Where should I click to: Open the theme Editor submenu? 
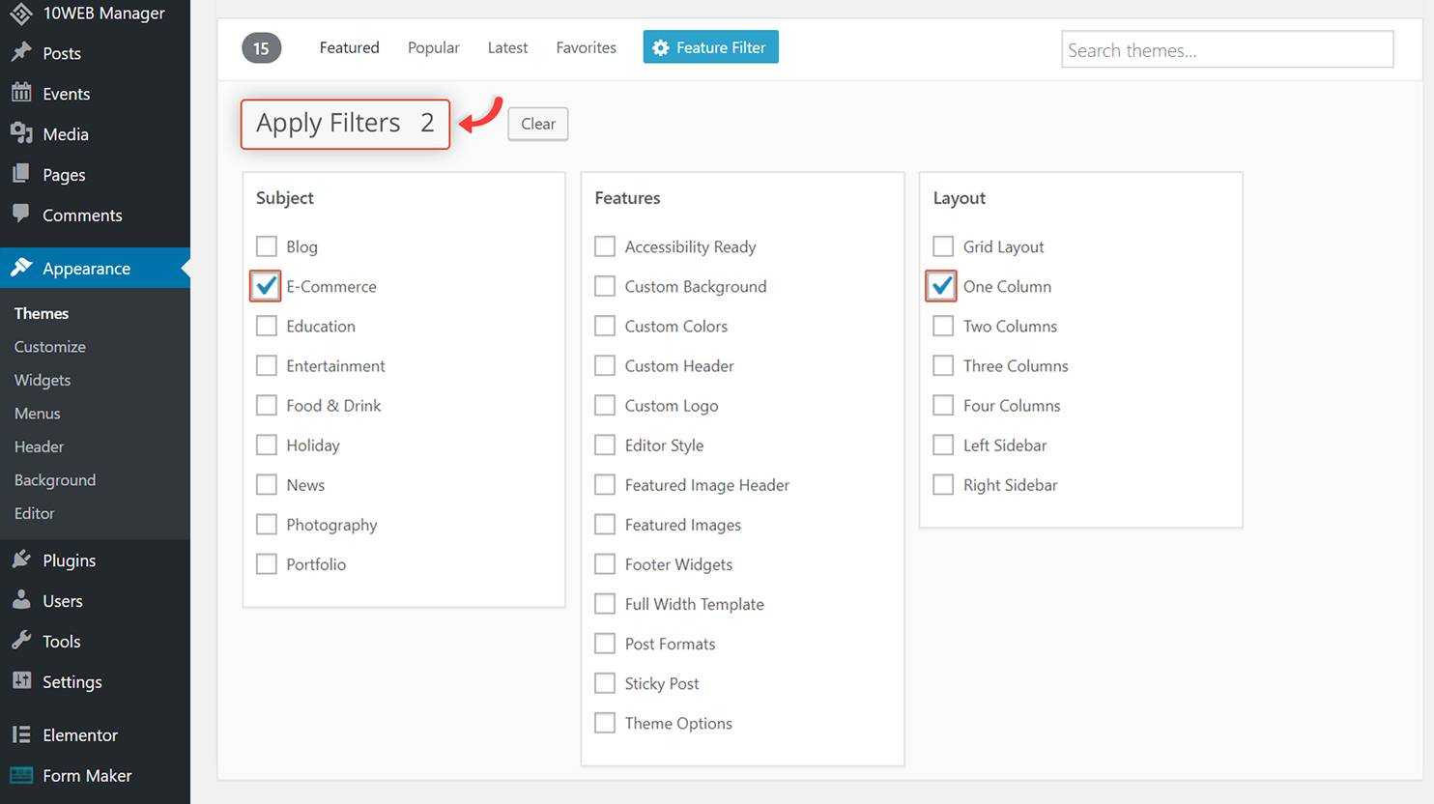click(35, 513)
